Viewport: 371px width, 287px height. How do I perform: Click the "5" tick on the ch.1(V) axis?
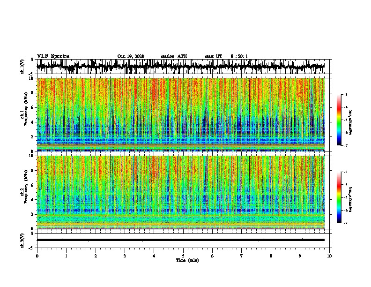32,60
